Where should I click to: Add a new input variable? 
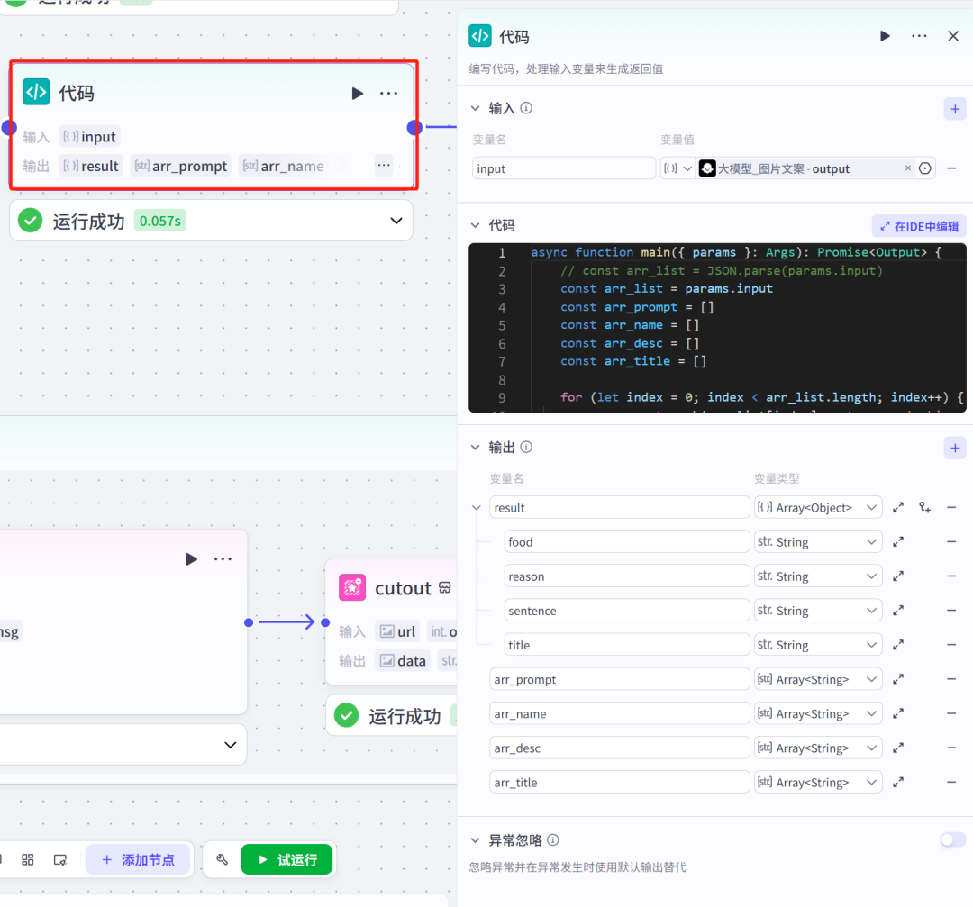pyautogui.click(x=955, y=109)
